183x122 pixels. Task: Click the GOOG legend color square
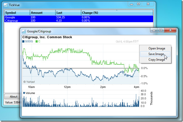[x=23, y=41]
